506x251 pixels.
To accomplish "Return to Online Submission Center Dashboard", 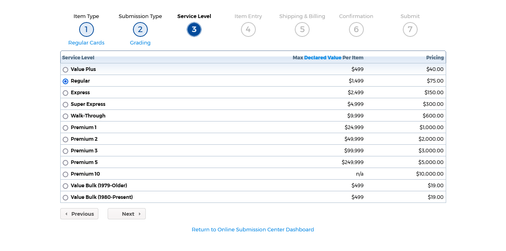I will [253, 230].
